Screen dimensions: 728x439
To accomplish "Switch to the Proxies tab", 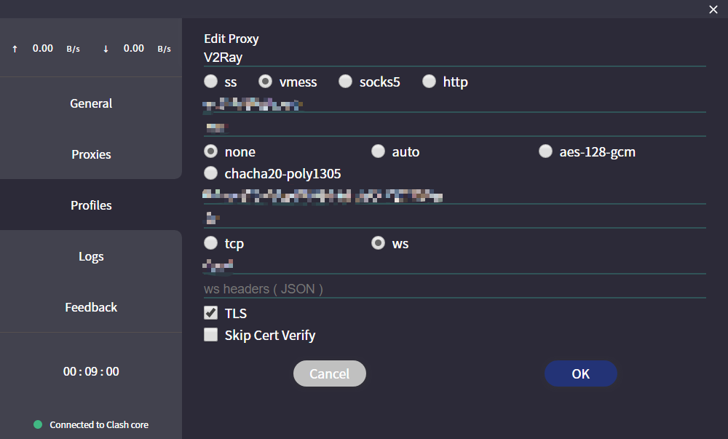I will pyautogui.click(x=91, y=154).
